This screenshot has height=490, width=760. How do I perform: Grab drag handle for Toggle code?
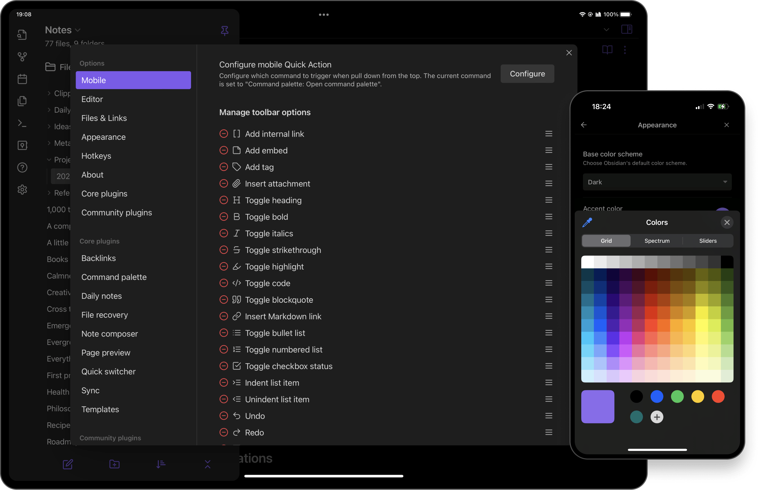coord(549,283)
